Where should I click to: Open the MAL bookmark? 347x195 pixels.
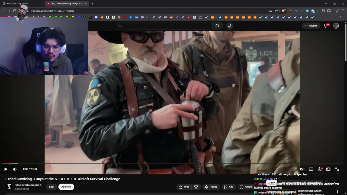point(137,17)
